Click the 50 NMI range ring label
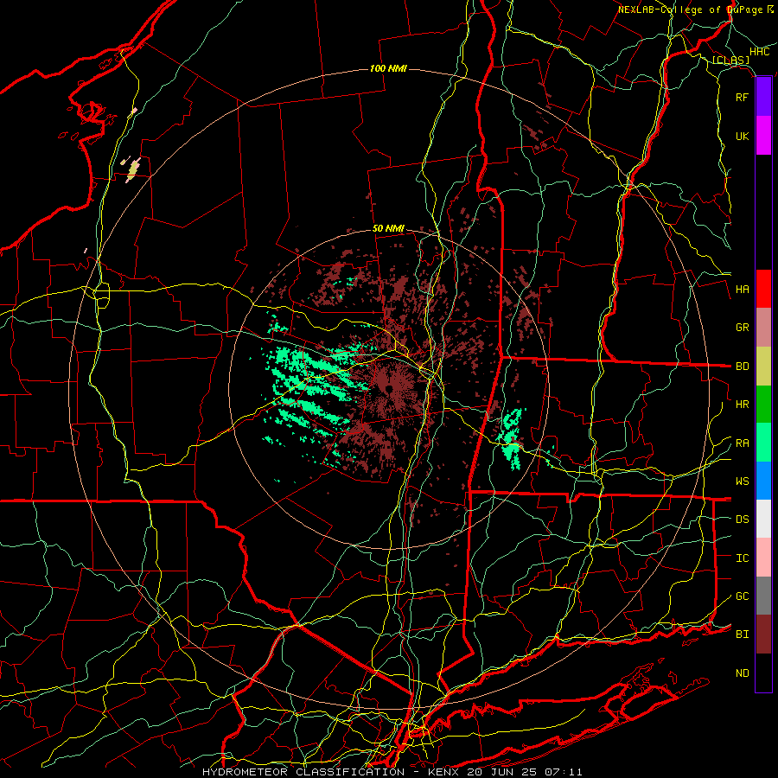 (388, 228)
